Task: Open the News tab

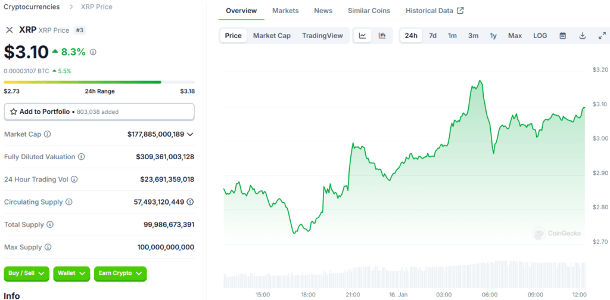Action: tap(323, 11)
